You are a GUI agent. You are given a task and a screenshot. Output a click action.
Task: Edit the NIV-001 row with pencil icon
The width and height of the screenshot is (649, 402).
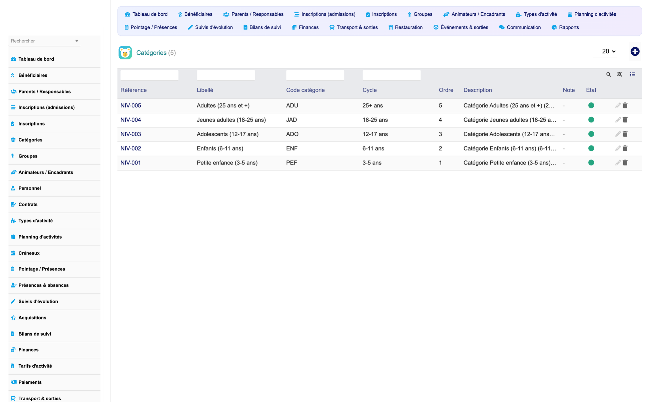(x=618, y=163)
